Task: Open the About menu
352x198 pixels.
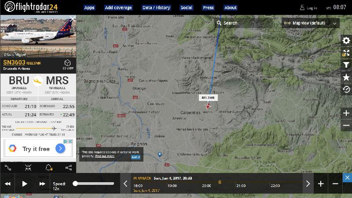Action: click(231, 7)
